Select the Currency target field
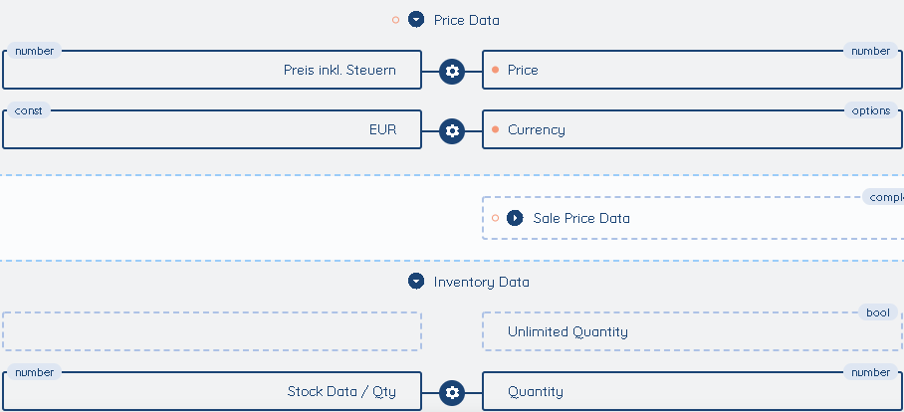 692,129
